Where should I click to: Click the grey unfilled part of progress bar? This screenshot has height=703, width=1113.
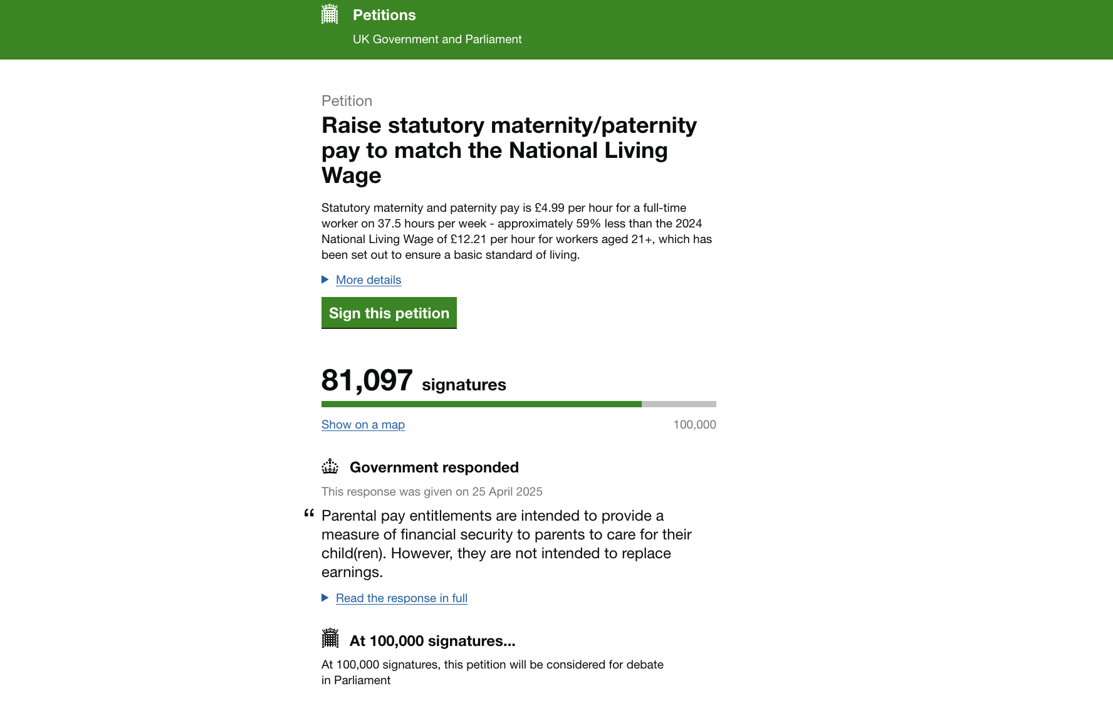click(679, 404)
